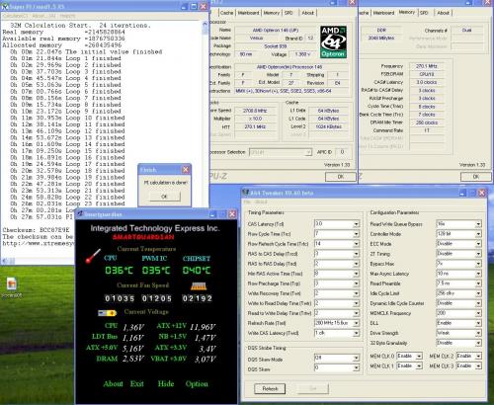494x405 pixels.
Task: Open the Row Cycle Time (Trc) dropdown
Action: (356, 234)
